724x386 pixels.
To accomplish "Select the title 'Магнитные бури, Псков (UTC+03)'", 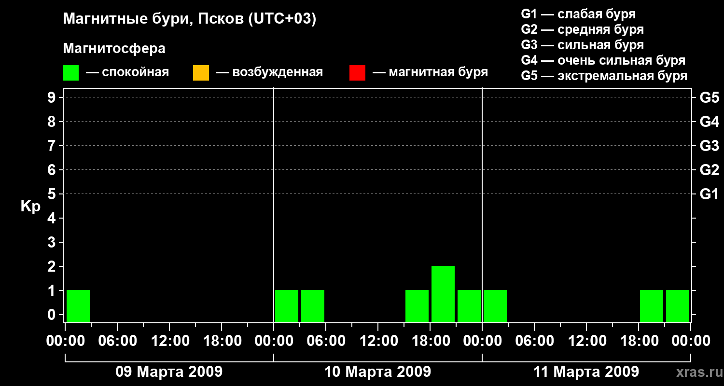I will [x=190, y=19].
